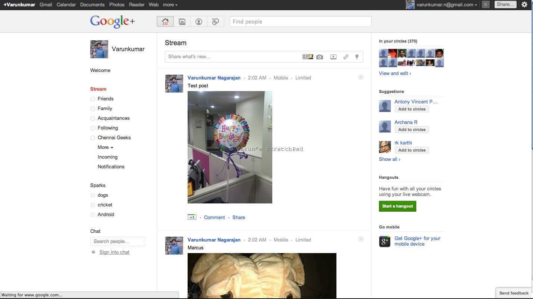Click the camera add-photo icon in share box
Image resolution: width=533 pixels, height=299 pixels.
point(320,57)
